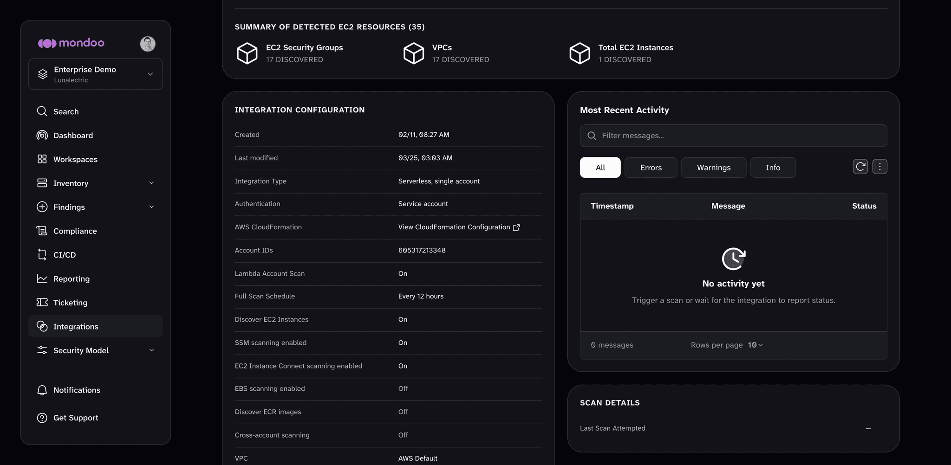Click the Reporting chart icon
This screenshot has height=465, width=951.
pos(42,278)
